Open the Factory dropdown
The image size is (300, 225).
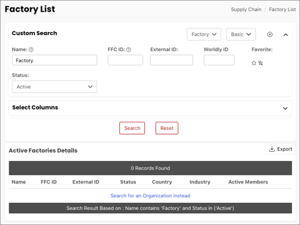[204, 34]
